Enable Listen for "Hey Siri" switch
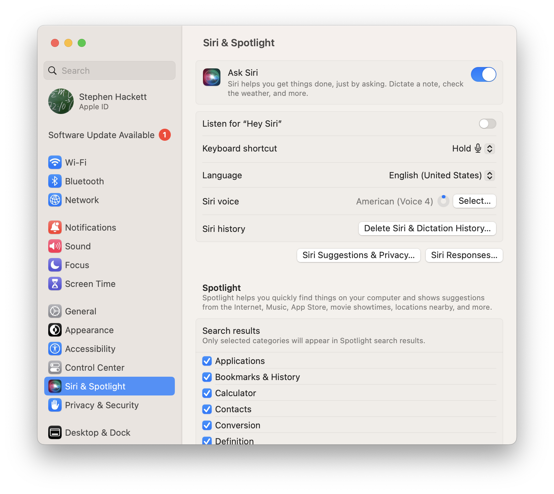 pos(488,124)
